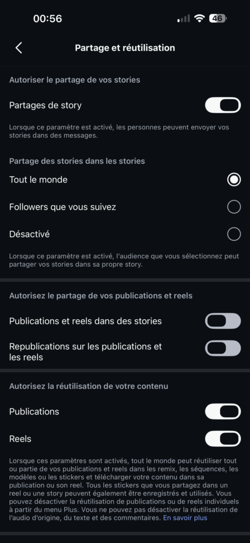
Task: Select the Désactivé radio button
Action: click(234, 234)
